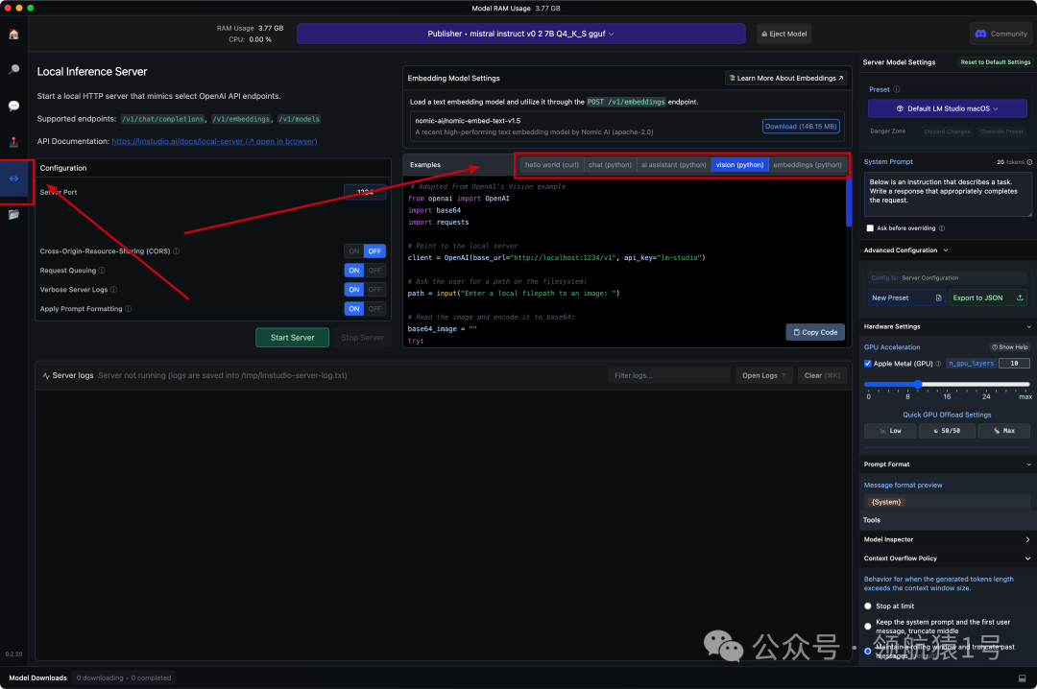Open the Home icon in the left sidebar
The width and height of the screenshot is (1037, 689).
pyautogui.click(x=13, y=35)
